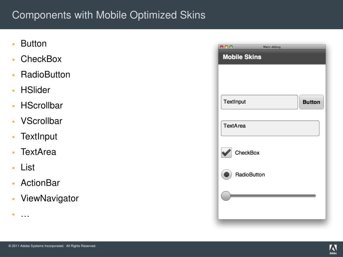
Task: Click inside the TextArea box
Action: point(270,128)
